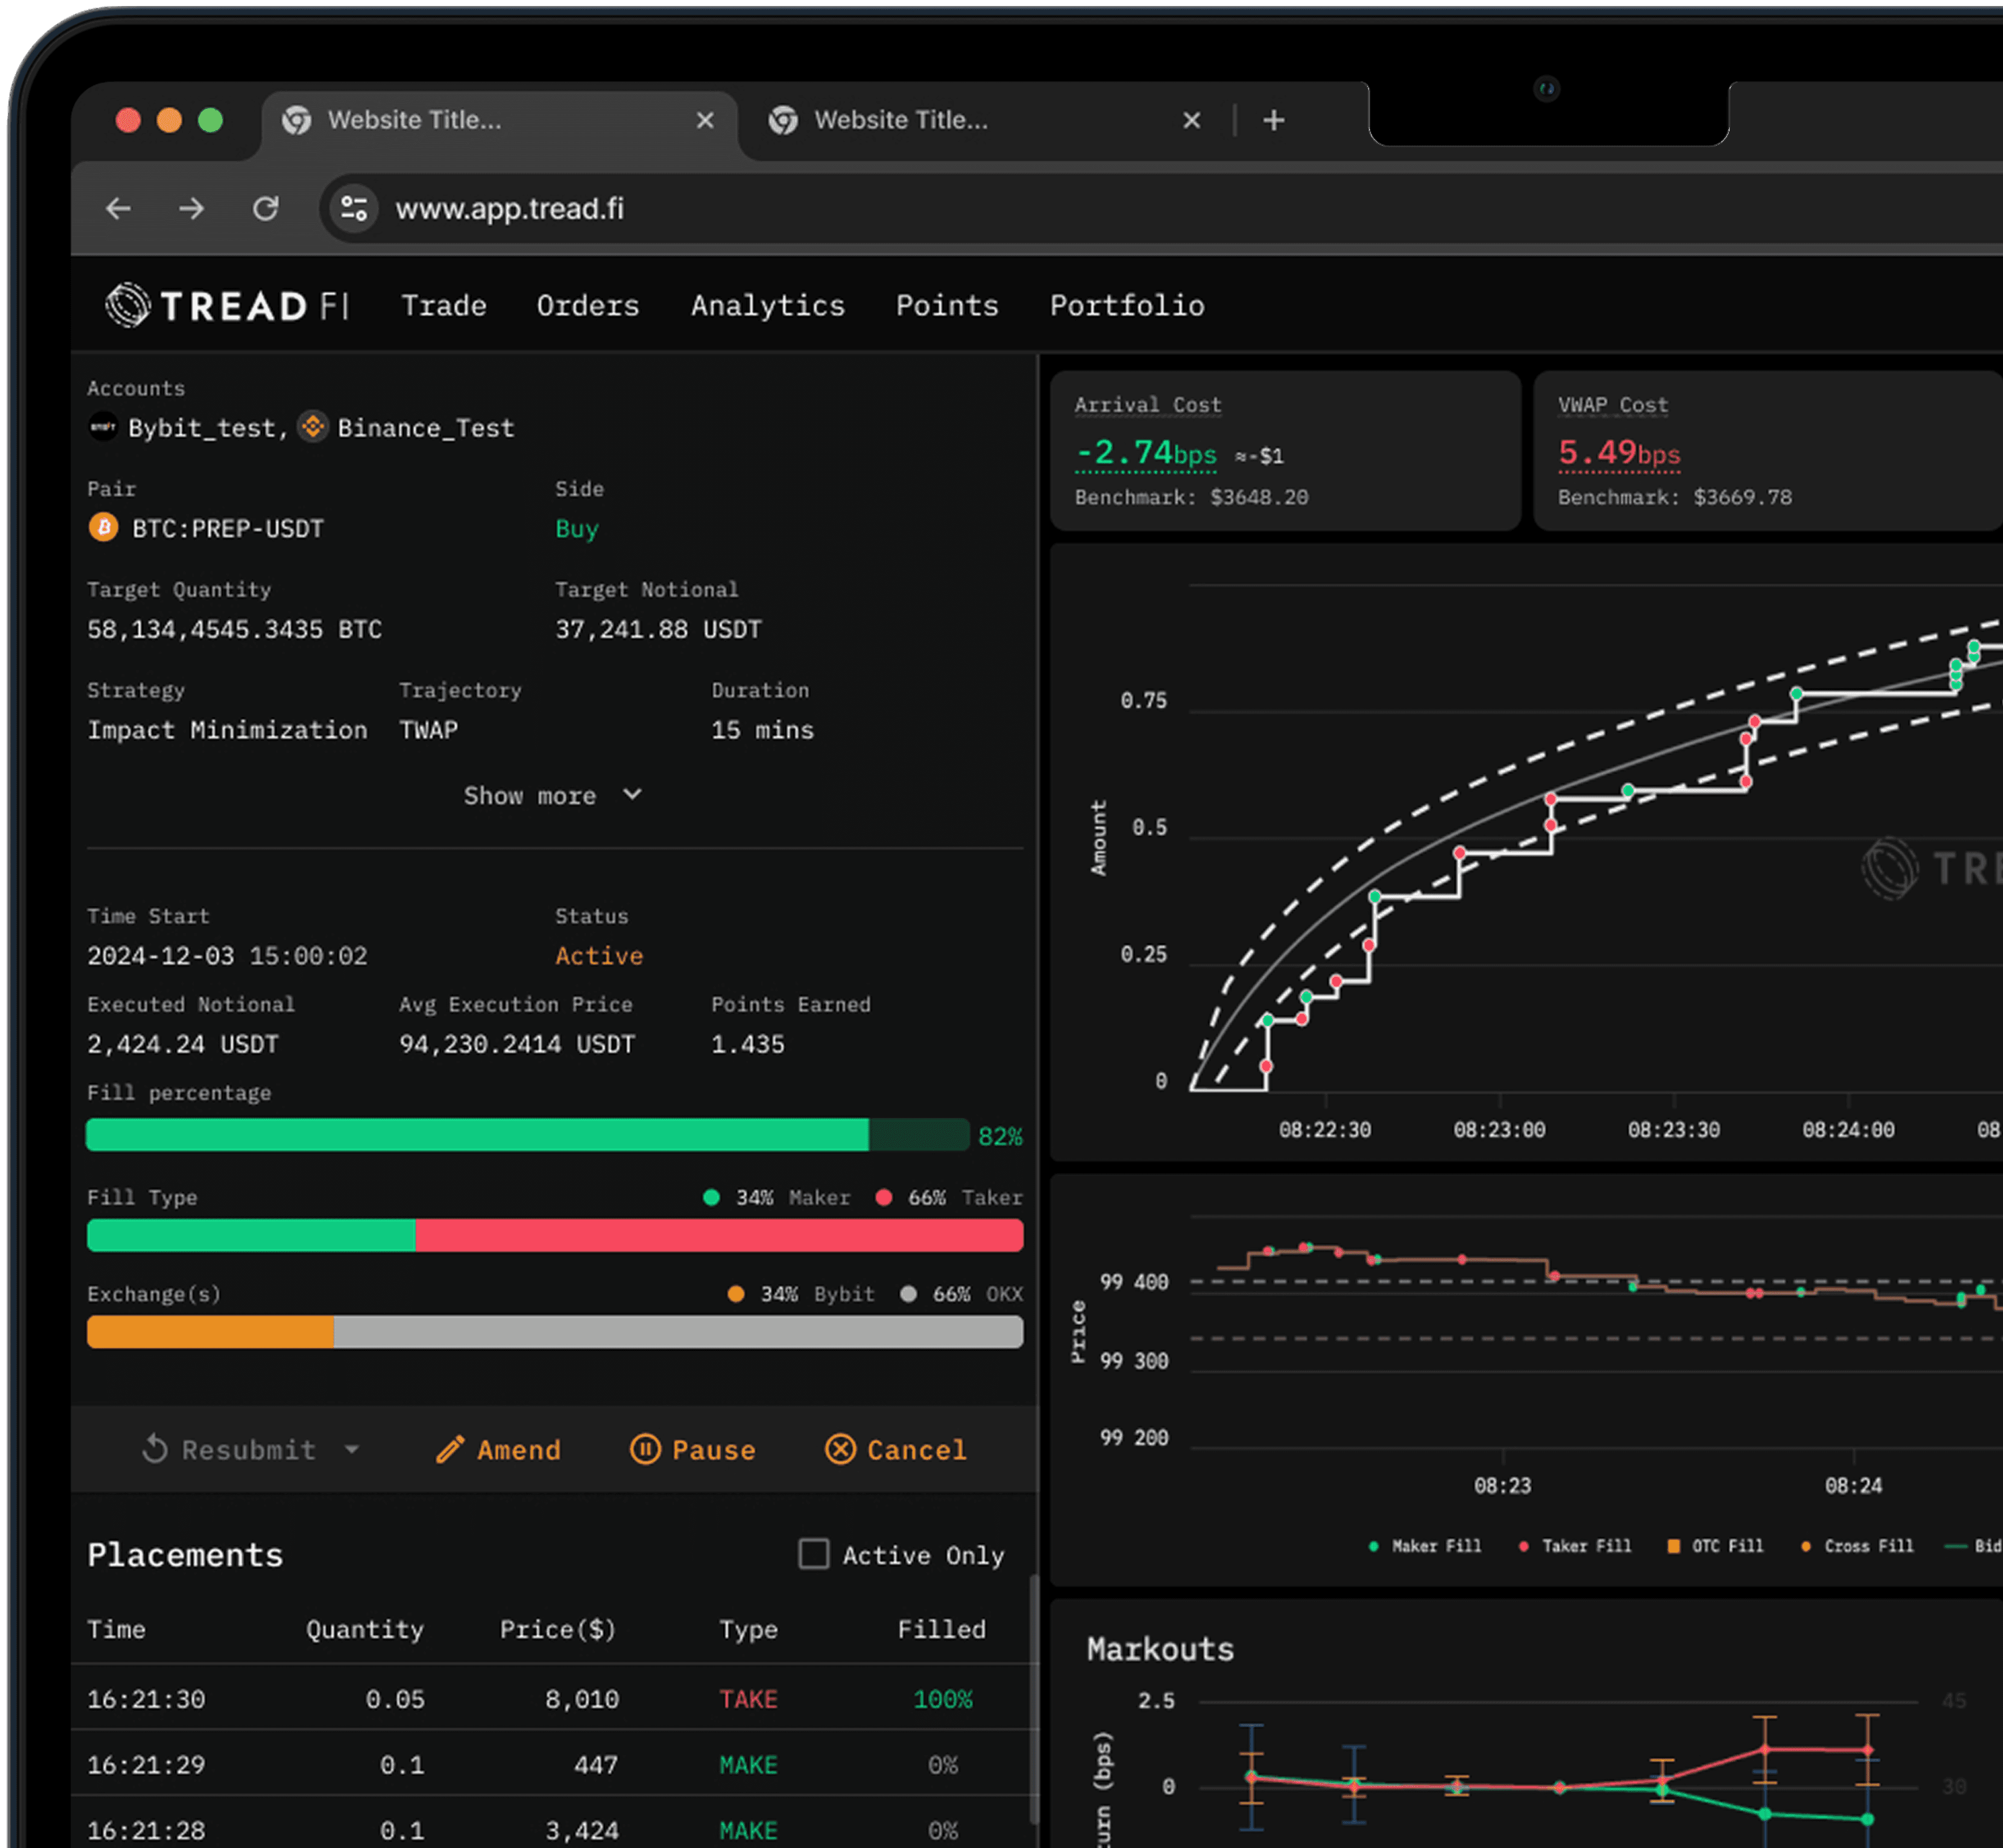Select the 16:21:30 placement row
2003x1848 pixels.
coord(550,1698)
